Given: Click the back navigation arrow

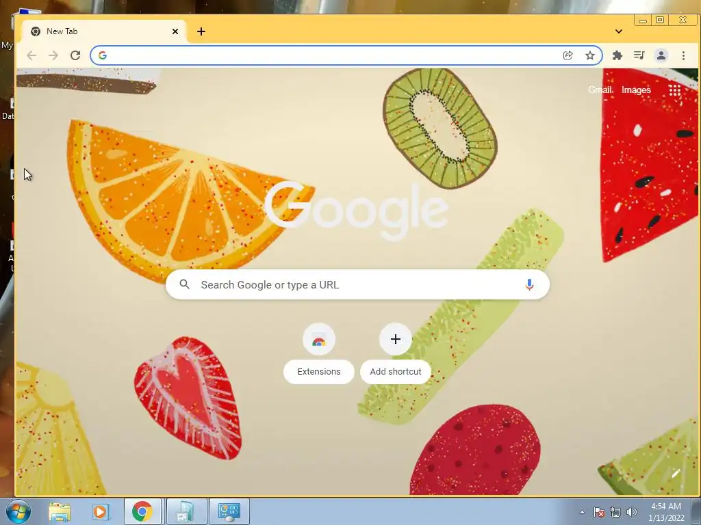Looking at the screenshot, I should [x=31, y=55].
